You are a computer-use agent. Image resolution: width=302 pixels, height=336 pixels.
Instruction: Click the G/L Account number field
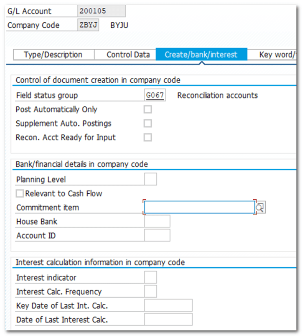coord(101,11)
